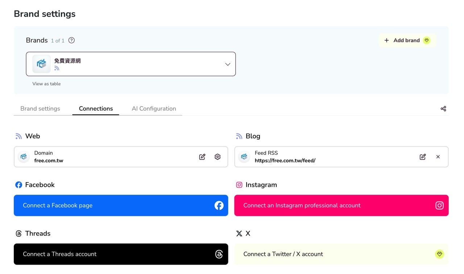Click the Brand settings page title
The height and width of the screenshot is (274, 464).
click(45, 14)
